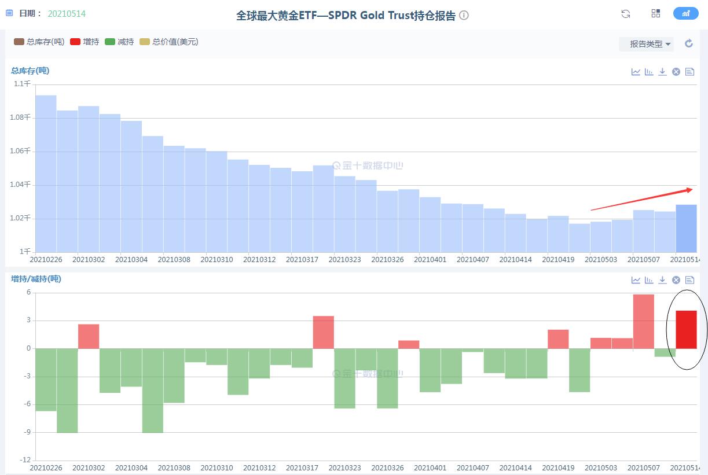Click the restore icon beside 报告类型
Screen dimensions: 708x475
(x=689, y=43)
